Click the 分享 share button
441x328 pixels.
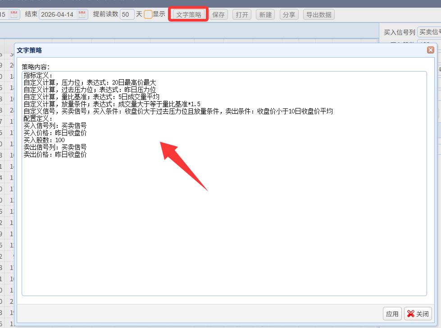(289, 14)
